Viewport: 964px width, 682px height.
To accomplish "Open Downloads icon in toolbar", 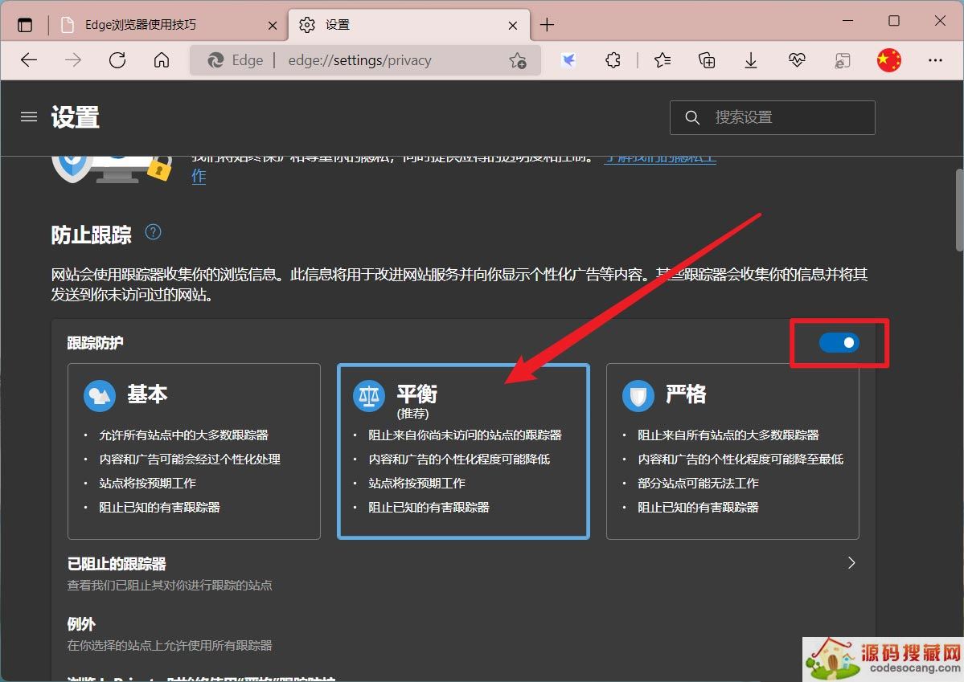I will 751,60.
